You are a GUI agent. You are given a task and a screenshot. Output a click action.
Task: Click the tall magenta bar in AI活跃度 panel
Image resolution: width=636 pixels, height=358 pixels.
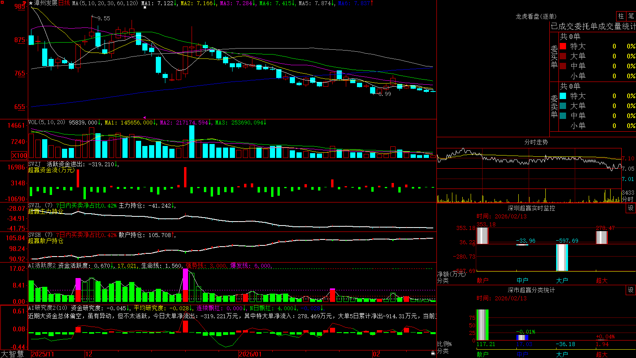pyautogui.click(x=186, y=279)
